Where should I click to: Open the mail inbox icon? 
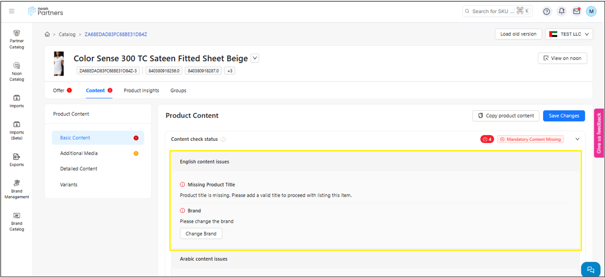click(577, 11)
